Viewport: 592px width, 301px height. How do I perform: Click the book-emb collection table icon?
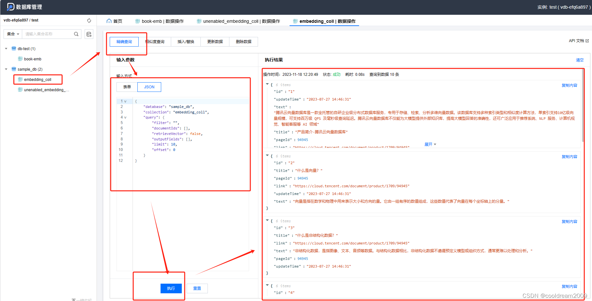(20, 59)
